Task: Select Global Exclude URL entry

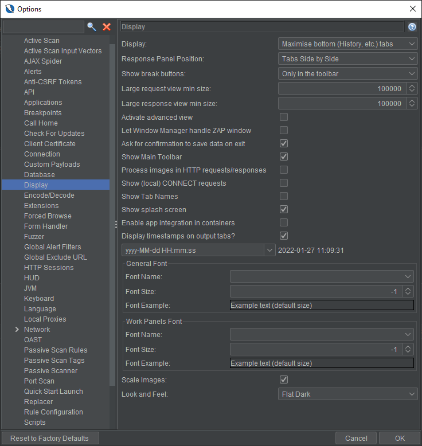Action: 56,257
